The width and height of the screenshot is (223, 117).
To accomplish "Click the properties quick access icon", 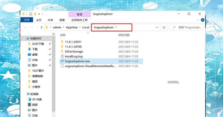I will pyautogui.click(x=30, y=14).
